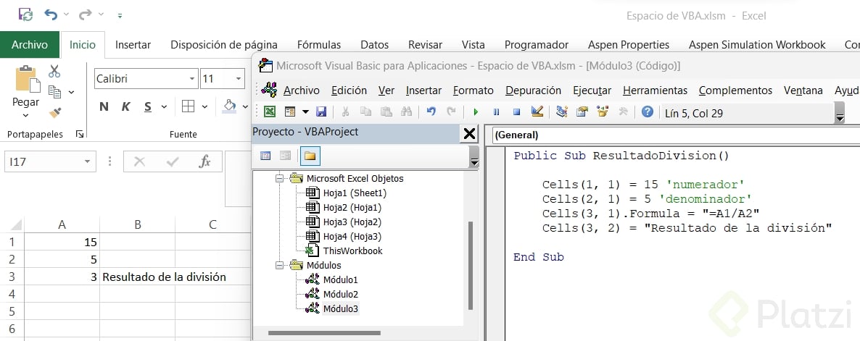Click the autosave icon in the Excel title bar

point(25,14)
